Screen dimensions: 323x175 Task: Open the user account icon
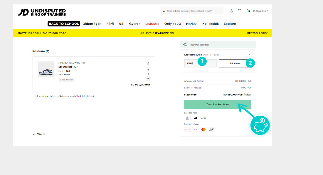coord(232,11)
